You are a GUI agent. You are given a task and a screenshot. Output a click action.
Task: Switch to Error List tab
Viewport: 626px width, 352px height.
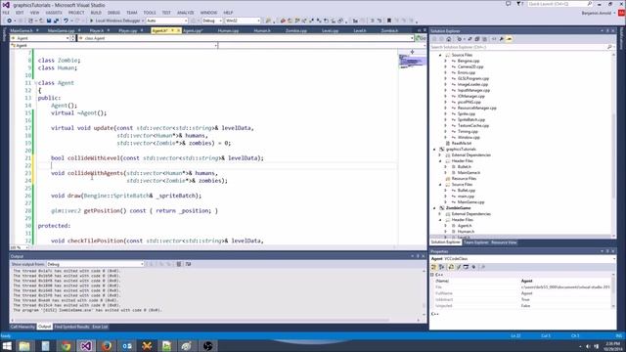(x=100, y=327)
